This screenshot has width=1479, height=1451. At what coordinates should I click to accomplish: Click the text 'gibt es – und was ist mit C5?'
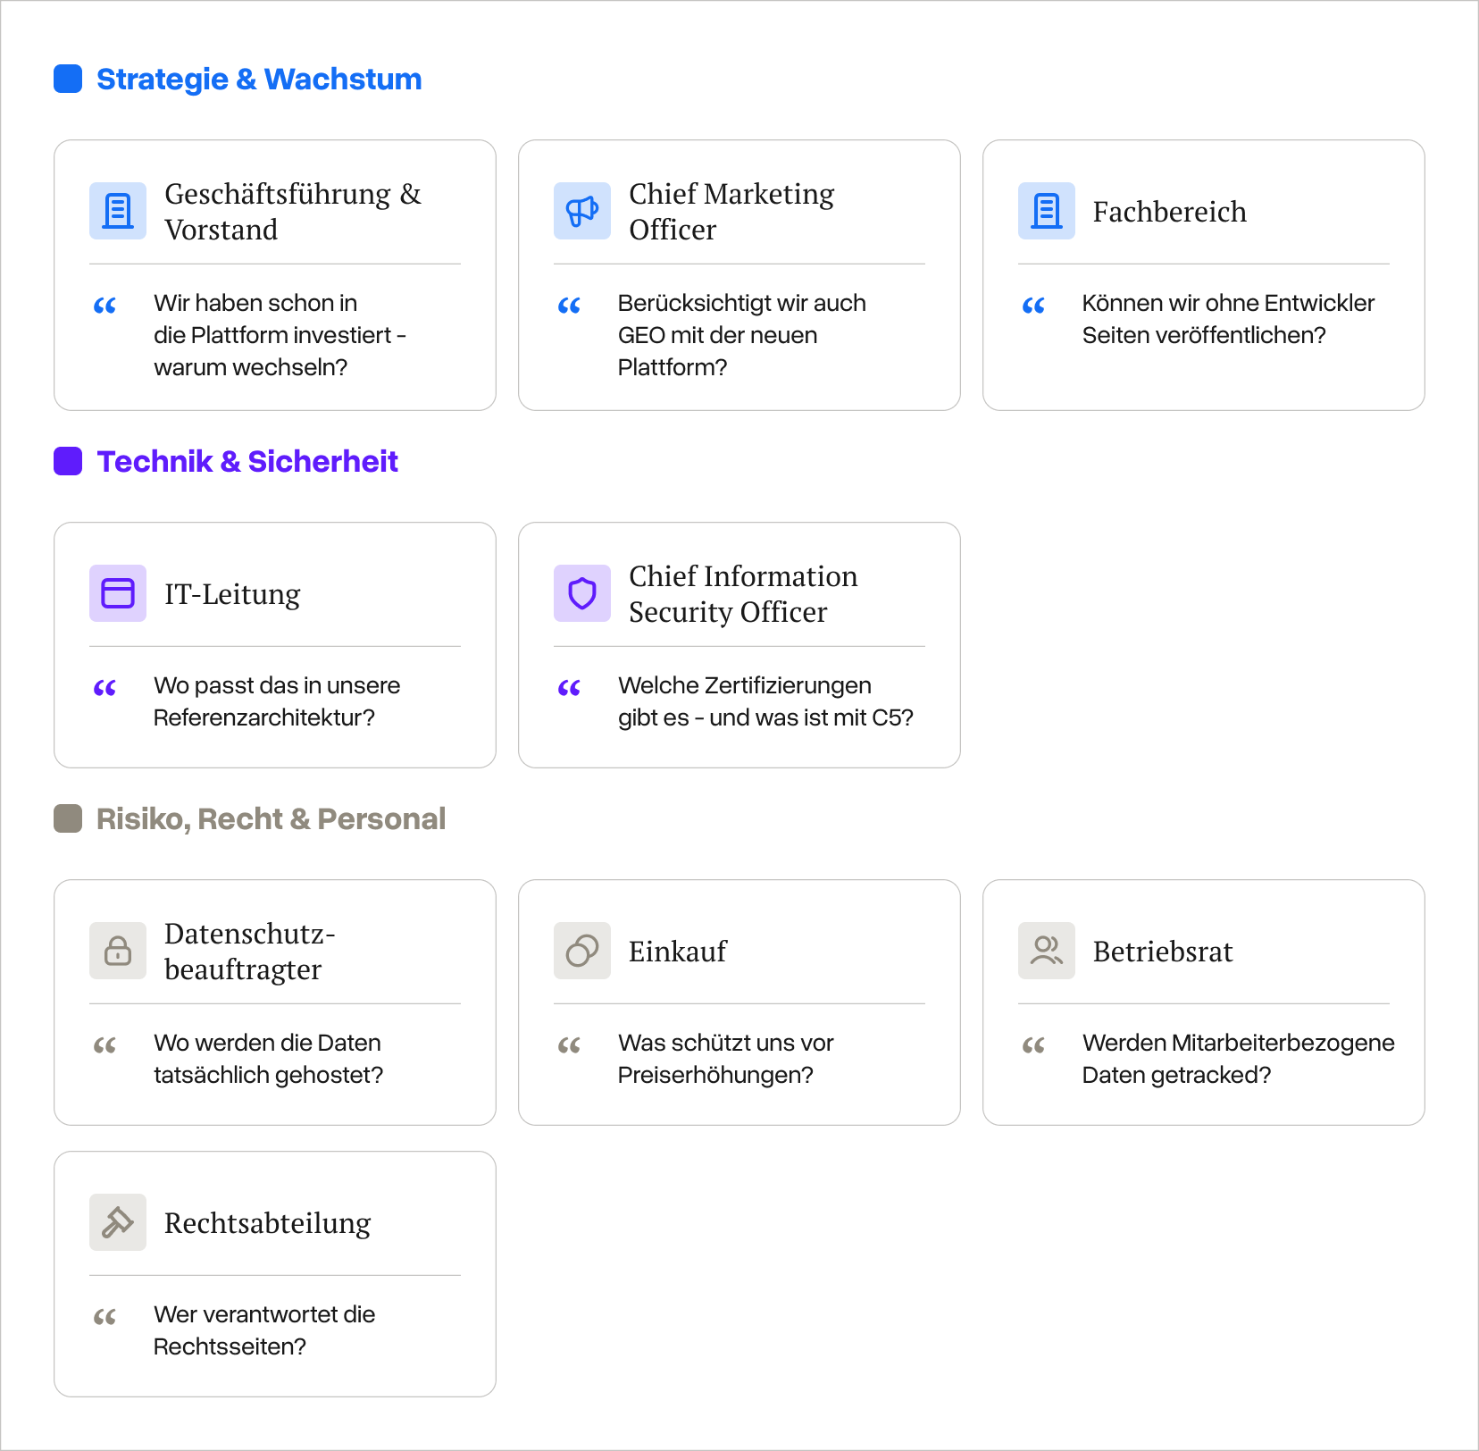[x=766, y=717]
